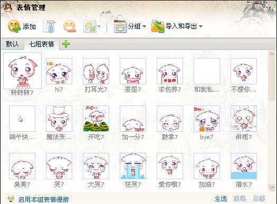Select the 哭7 emoticon

[x=59, y=166]
